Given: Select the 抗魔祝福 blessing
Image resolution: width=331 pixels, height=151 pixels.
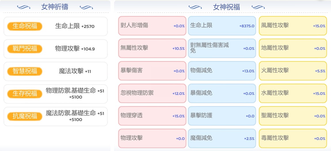Looking at the screenshot, I should coord(25,116).
